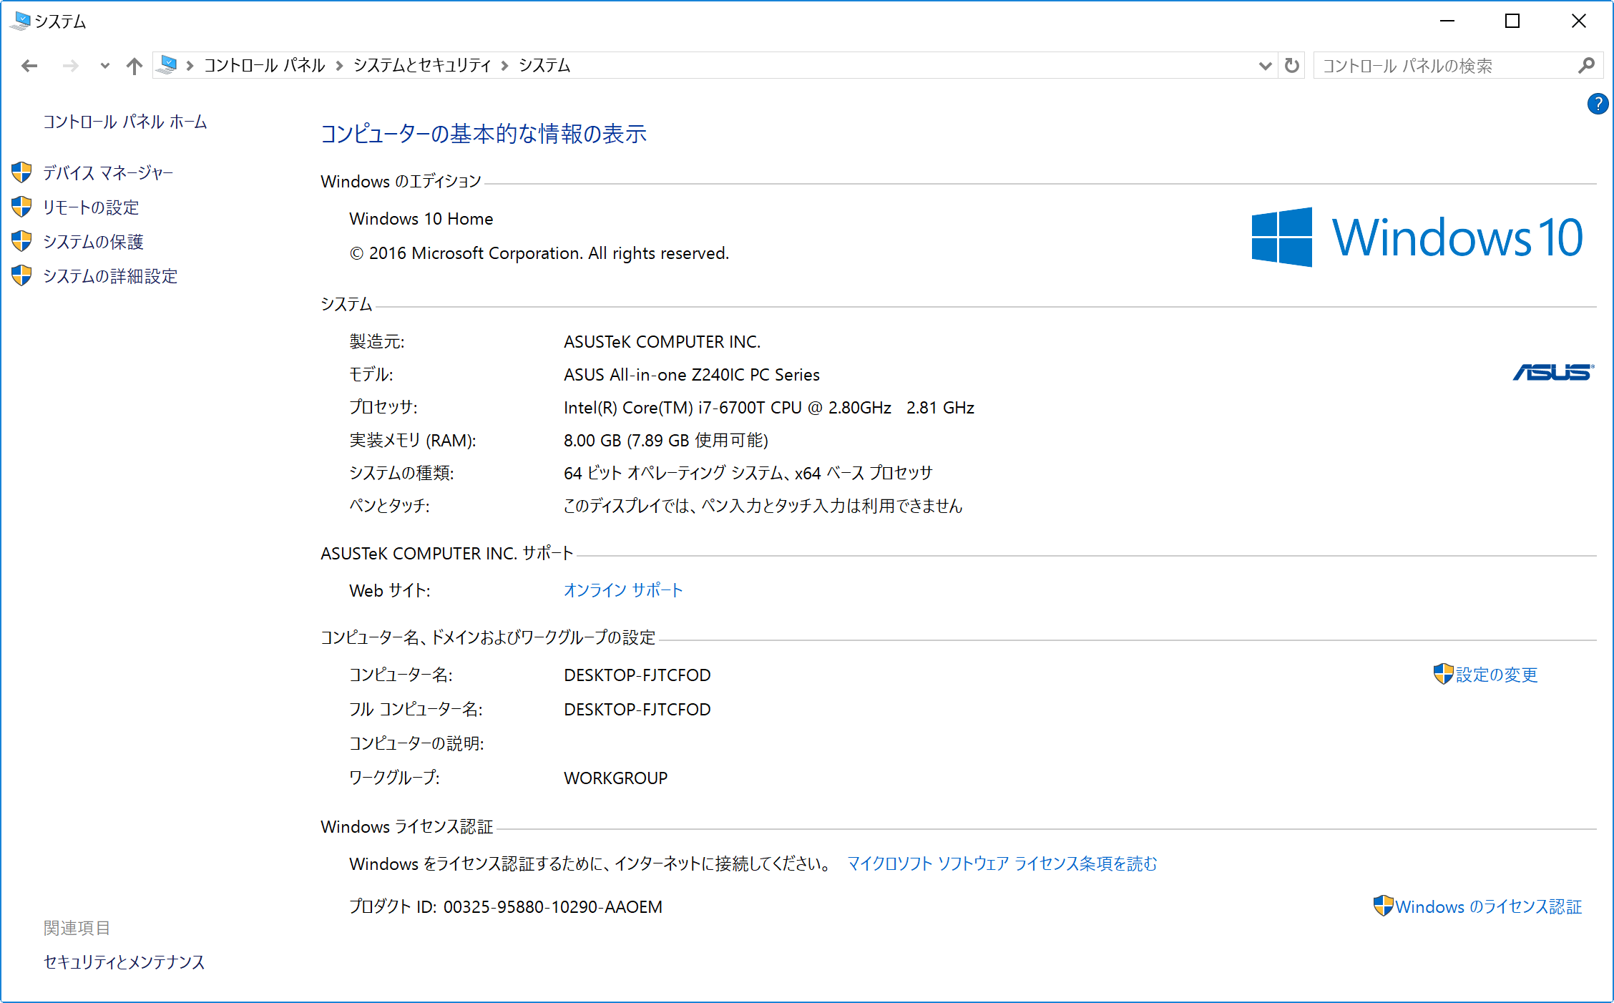Click the 2016 Microsoft Corporation copyright text
This screenshot has height=1003, width=1614.
(x=539, y=253)
